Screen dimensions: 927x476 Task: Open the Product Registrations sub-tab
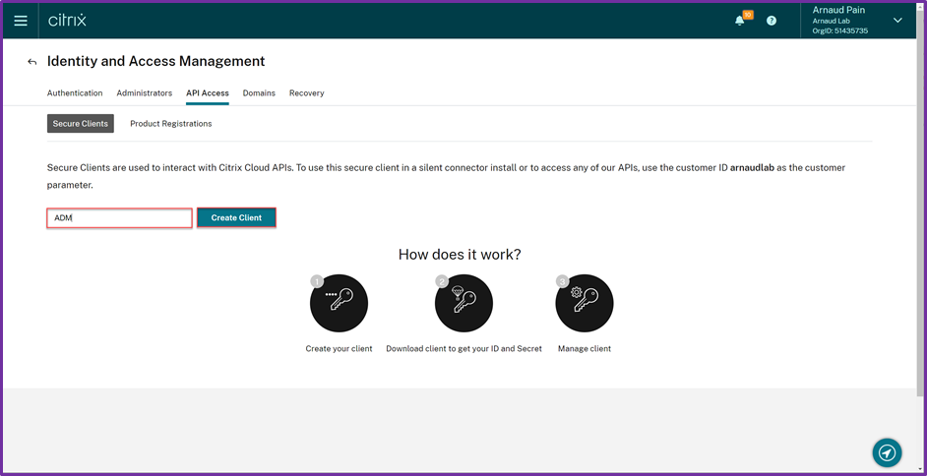[x=171, y=124]
